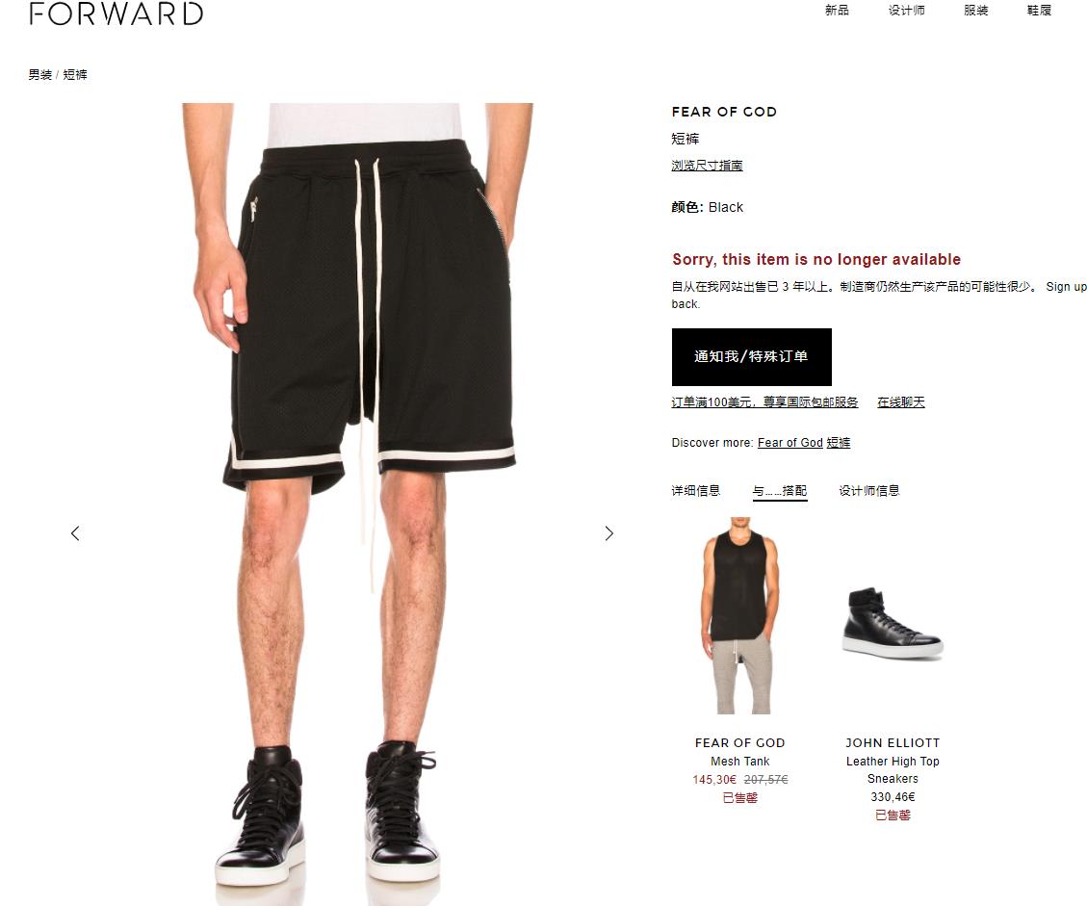Open Fear of God discover more link
The width and height of the screenshot is (1087, 906).
pos(789,442)
